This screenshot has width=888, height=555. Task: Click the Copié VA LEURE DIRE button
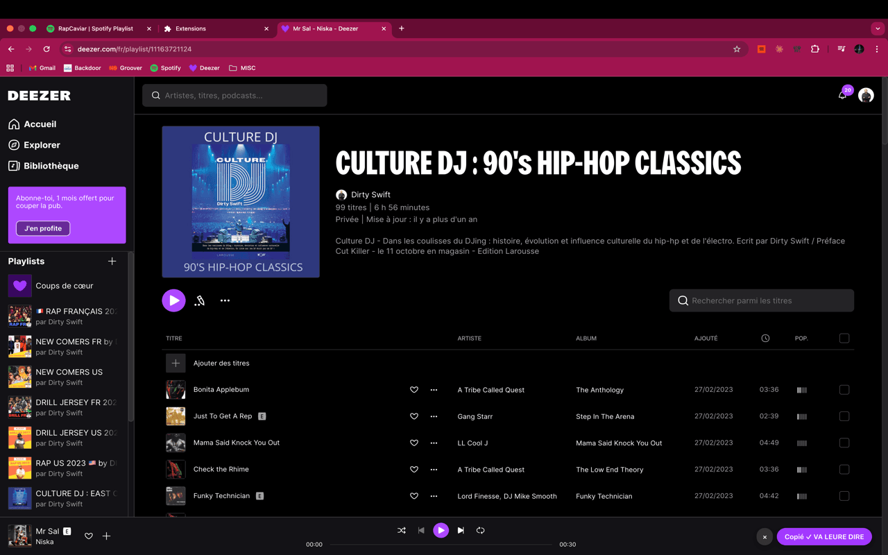pos(824,537)
